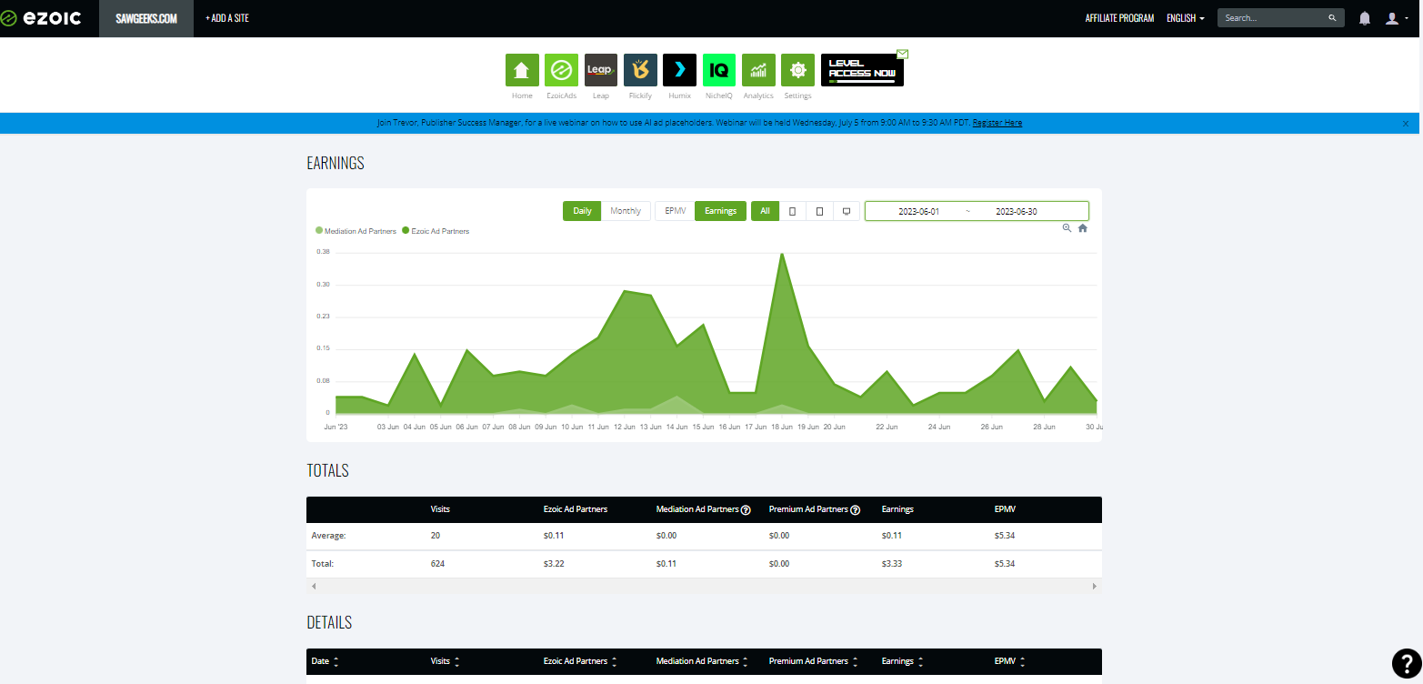
Task: Open the help question mark bubble
Action: [x=1406, y=663]
